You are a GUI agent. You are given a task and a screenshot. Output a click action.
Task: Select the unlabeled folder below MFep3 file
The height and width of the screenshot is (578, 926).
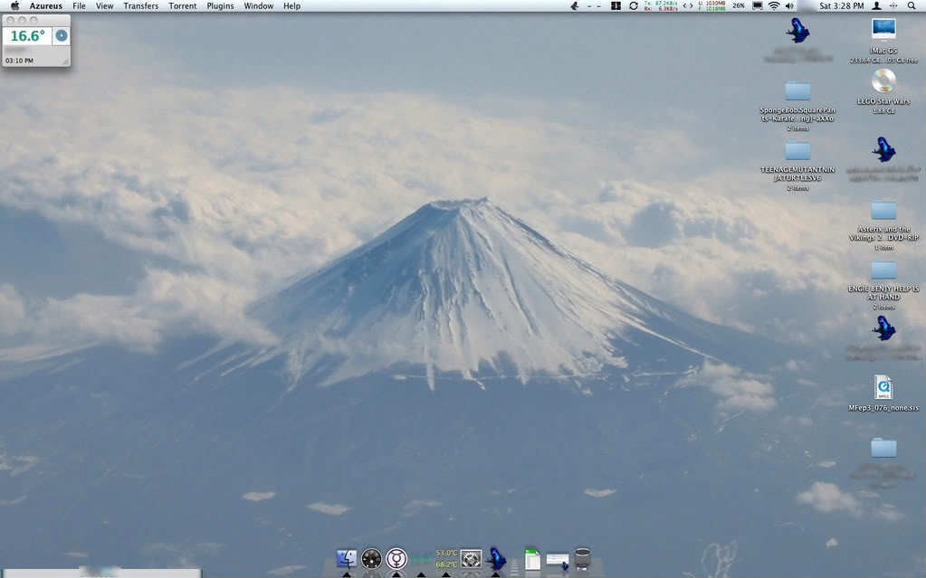coord(883,448)
